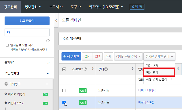Click the 충전하기 button
This screenshot has width=182, height=110.
[x=136, y=6]
